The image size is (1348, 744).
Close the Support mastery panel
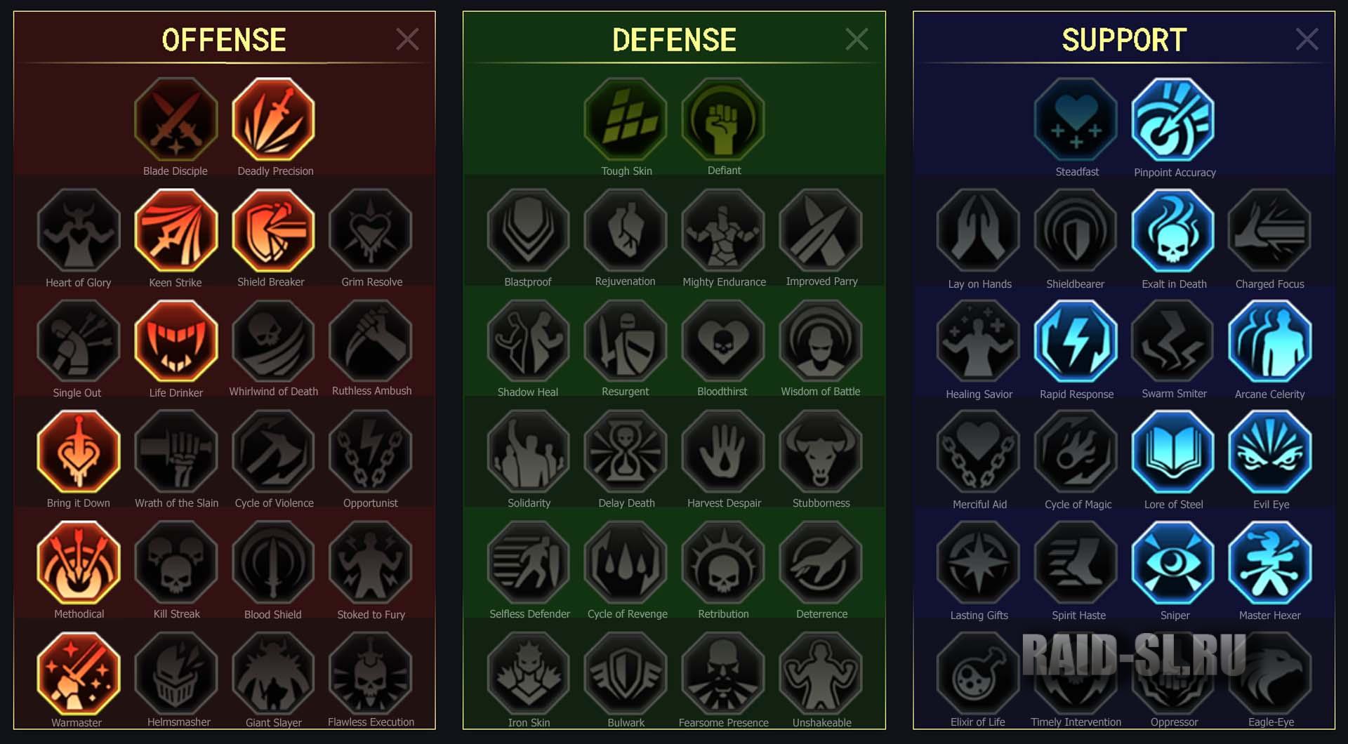1307,39
